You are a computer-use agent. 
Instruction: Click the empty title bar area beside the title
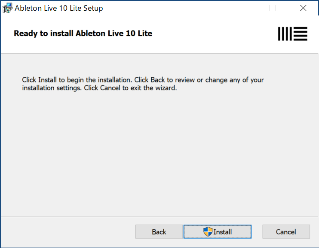pos(169,8)
